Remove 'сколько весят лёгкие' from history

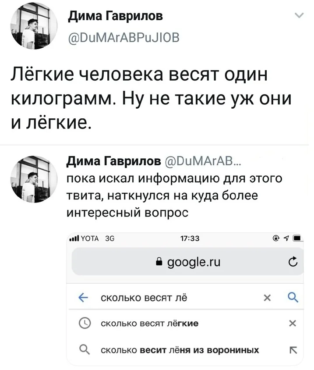pyautogui.click(x=292, y=323)
